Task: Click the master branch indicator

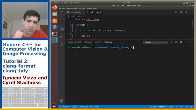Action: (65, 107)
